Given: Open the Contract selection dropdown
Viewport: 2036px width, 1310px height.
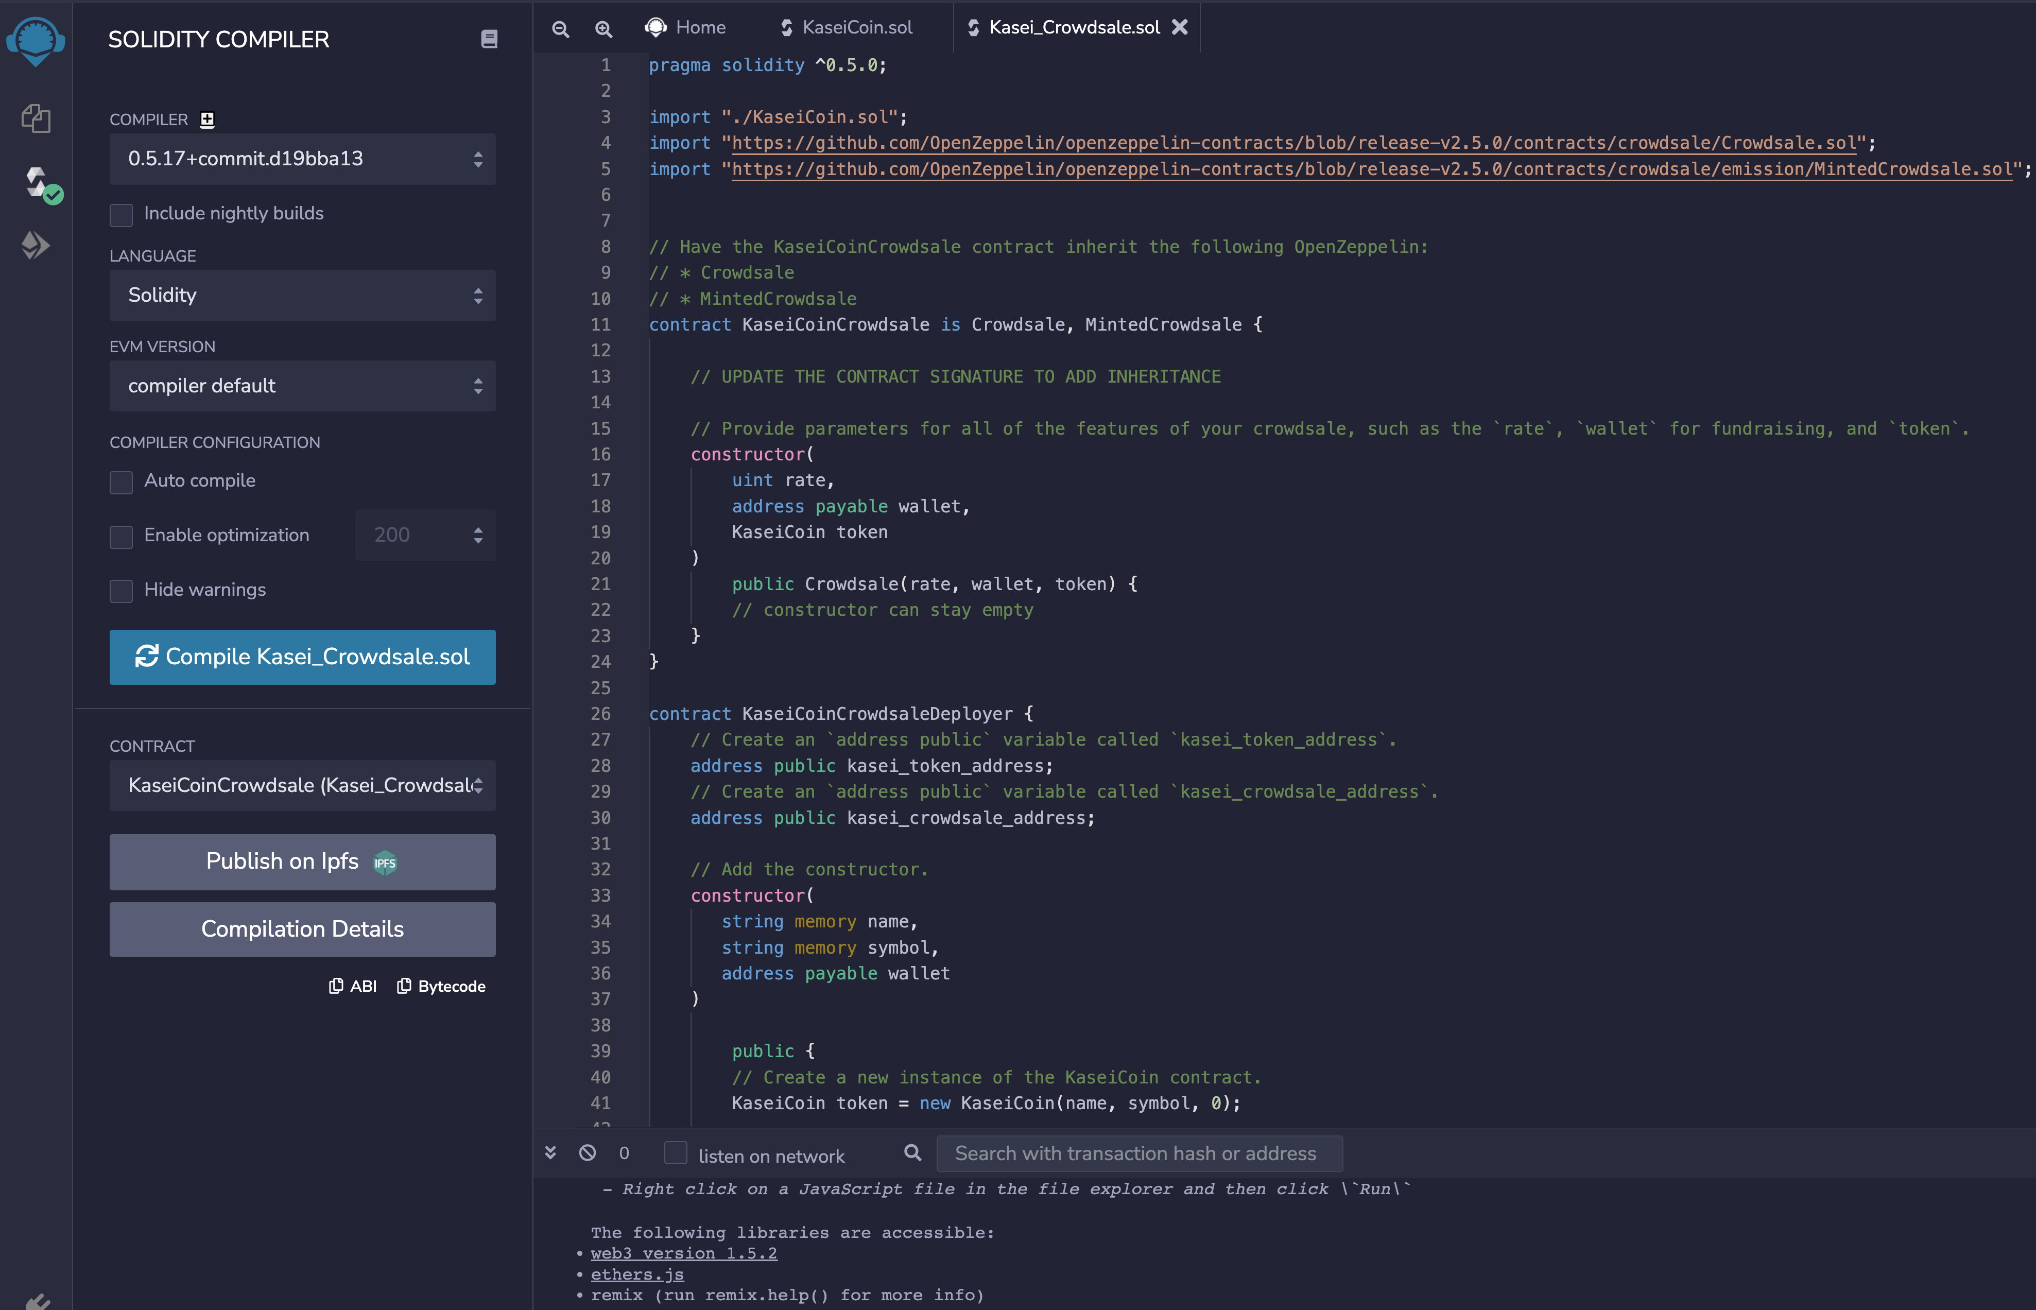Looking at the screenshot, I should click(303, 786).
